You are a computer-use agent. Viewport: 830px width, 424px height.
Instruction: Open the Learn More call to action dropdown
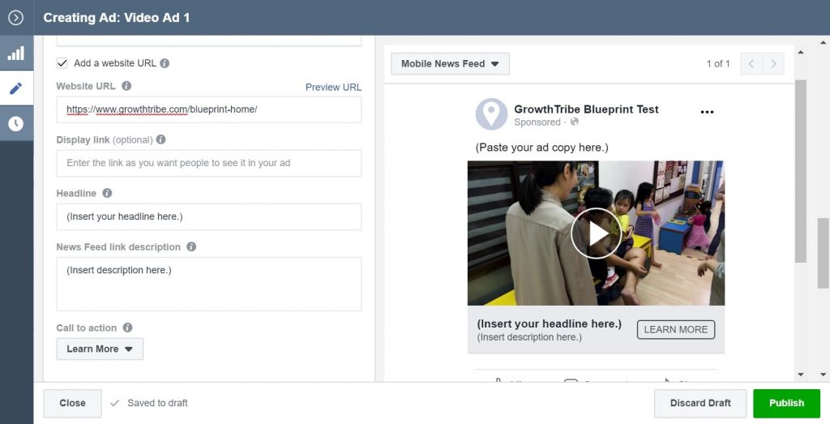[x=100, y=349]
